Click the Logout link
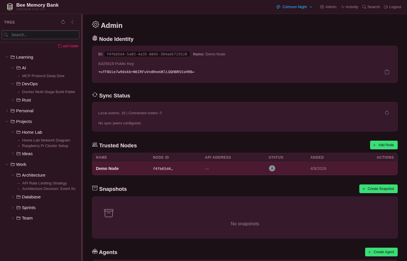The height and width of the screenshot is (261, 407). [392, 7]
